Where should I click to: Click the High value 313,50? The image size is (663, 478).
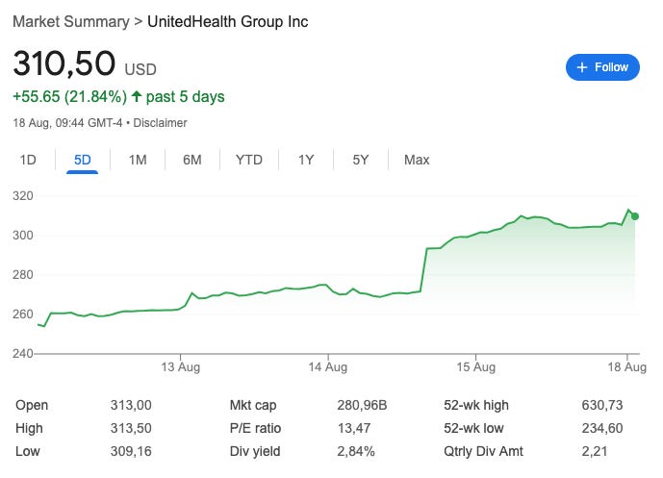[x=131, y=428]
